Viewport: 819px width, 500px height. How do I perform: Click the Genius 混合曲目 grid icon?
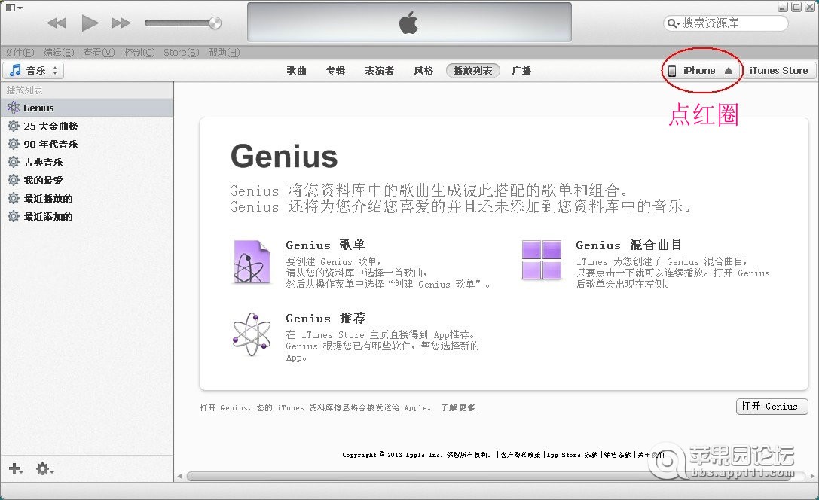542,260
